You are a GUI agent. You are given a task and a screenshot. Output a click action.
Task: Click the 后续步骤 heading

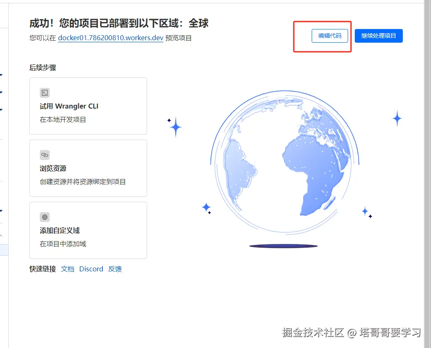pyautogui.click(x=43, y=68)
